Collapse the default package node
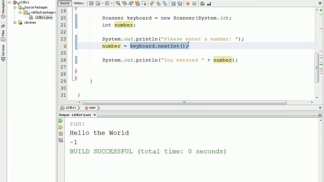 click(x=20, y=12)
